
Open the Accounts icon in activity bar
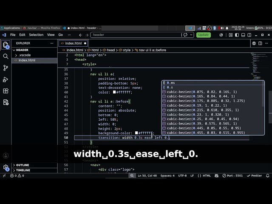click(x=6, y=156)
